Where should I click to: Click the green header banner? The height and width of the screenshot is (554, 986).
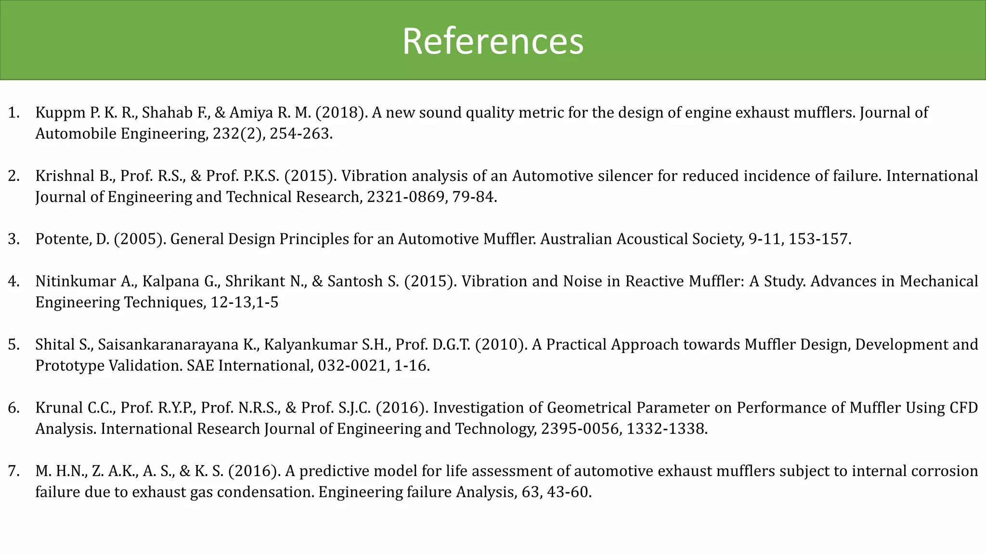(x=193, y=40)
